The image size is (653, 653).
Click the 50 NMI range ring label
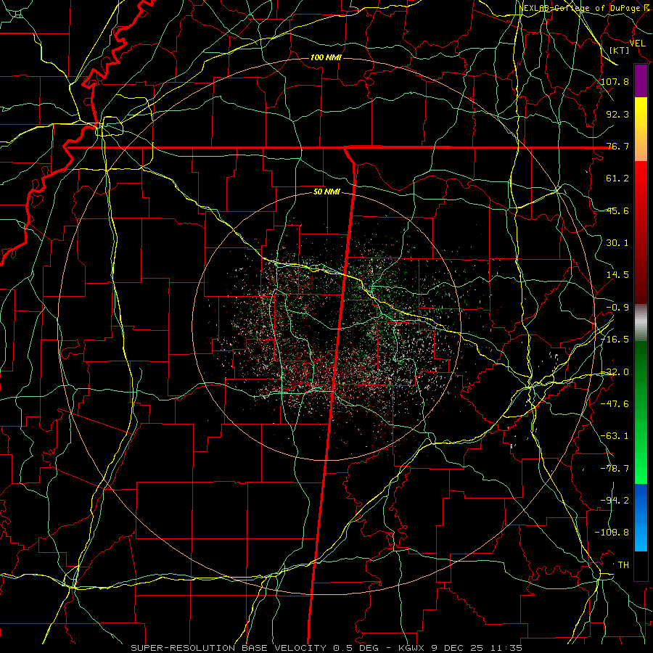pyautogui.click(x=326, y=192)
